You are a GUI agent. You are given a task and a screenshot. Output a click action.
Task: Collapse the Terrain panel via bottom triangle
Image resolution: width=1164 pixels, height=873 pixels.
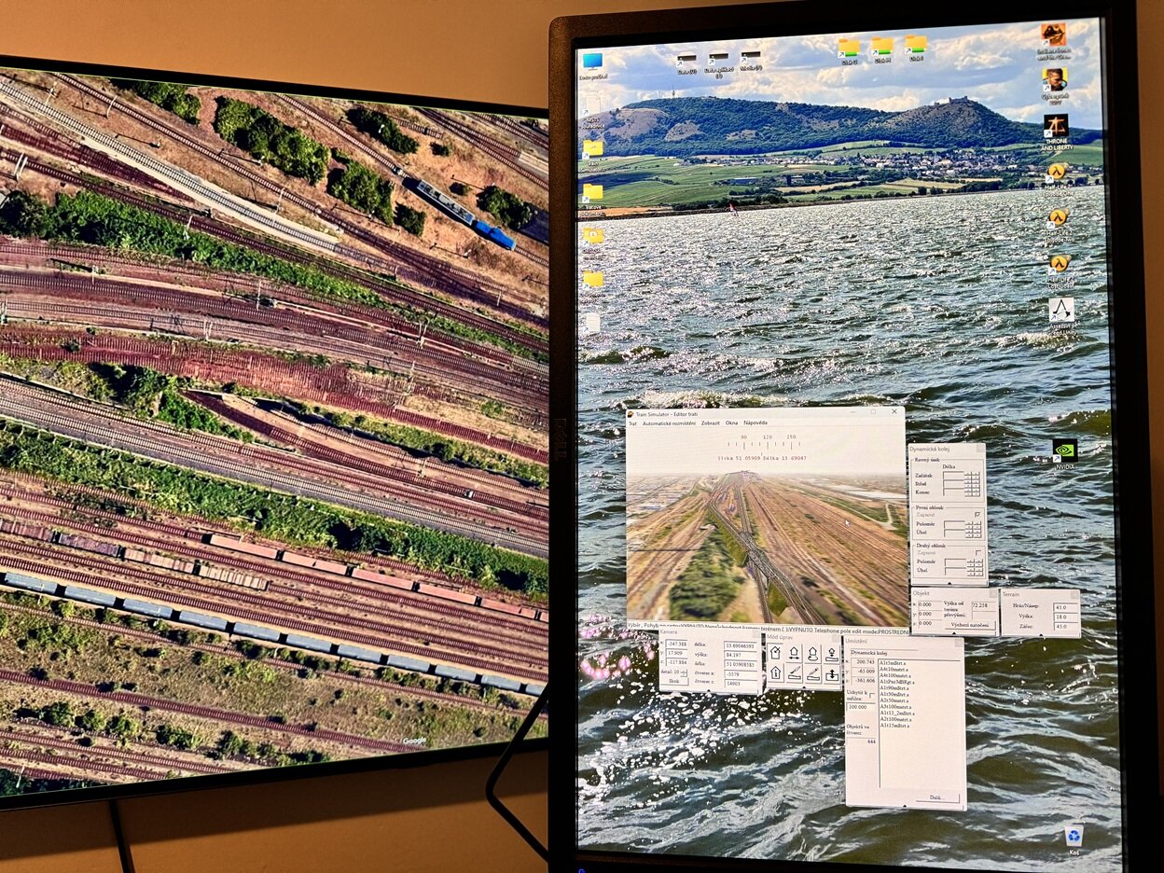(x=1041, y=635)
